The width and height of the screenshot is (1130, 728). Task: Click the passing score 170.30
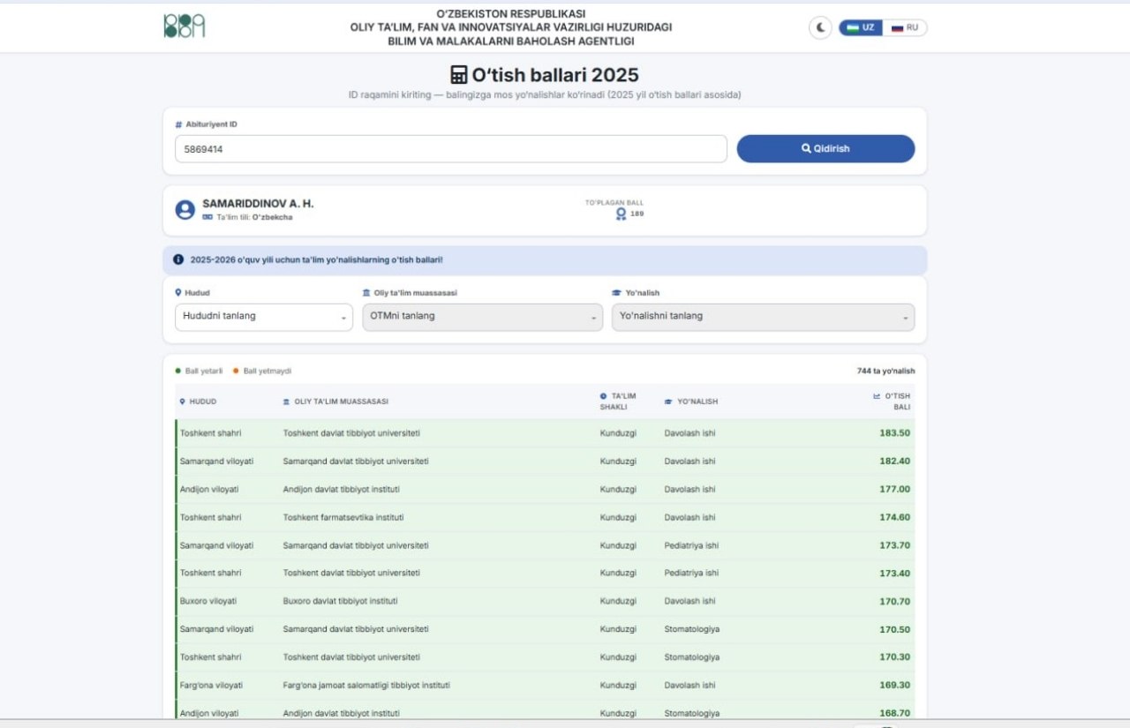[894, 657]
